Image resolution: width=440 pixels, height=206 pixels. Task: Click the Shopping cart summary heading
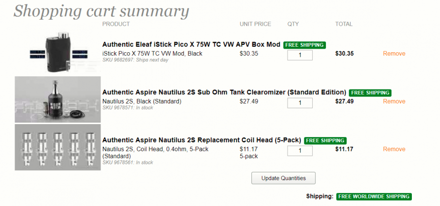click(101, 11)
